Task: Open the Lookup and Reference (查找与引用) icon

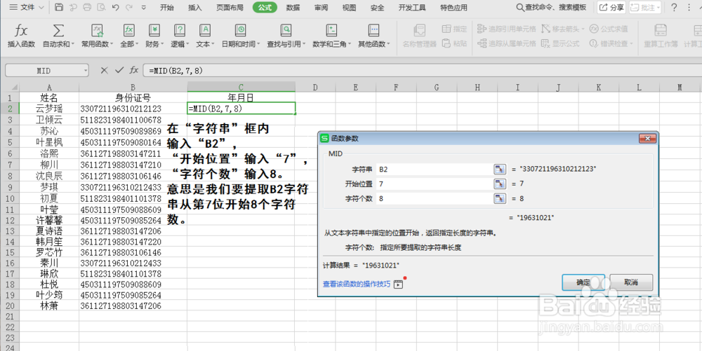Action: coord(286,30)
